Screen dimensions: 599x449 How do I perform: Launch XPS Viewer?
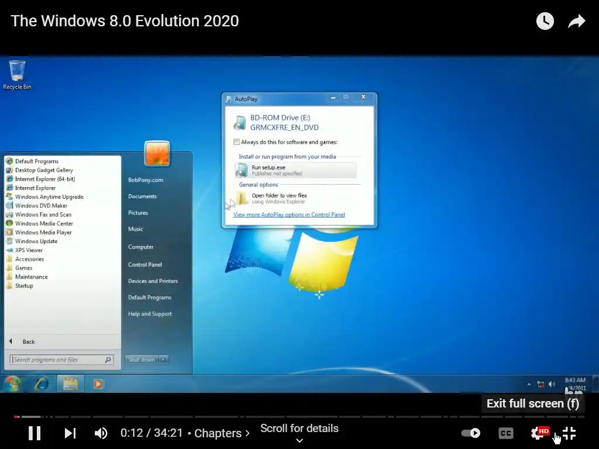click(x=29, y=250)
